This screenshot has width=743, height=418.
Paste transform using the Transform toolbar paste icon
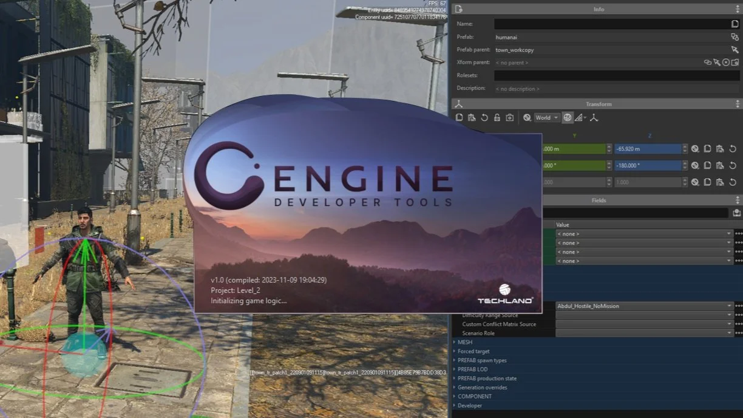coord(472,118)
